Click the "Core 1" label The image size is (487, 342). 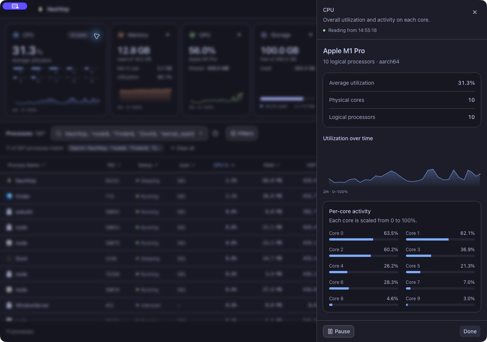[413, 233]
